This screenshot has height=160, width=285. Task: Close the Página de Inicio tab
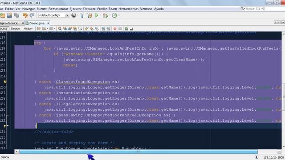(x=23, y=23)
